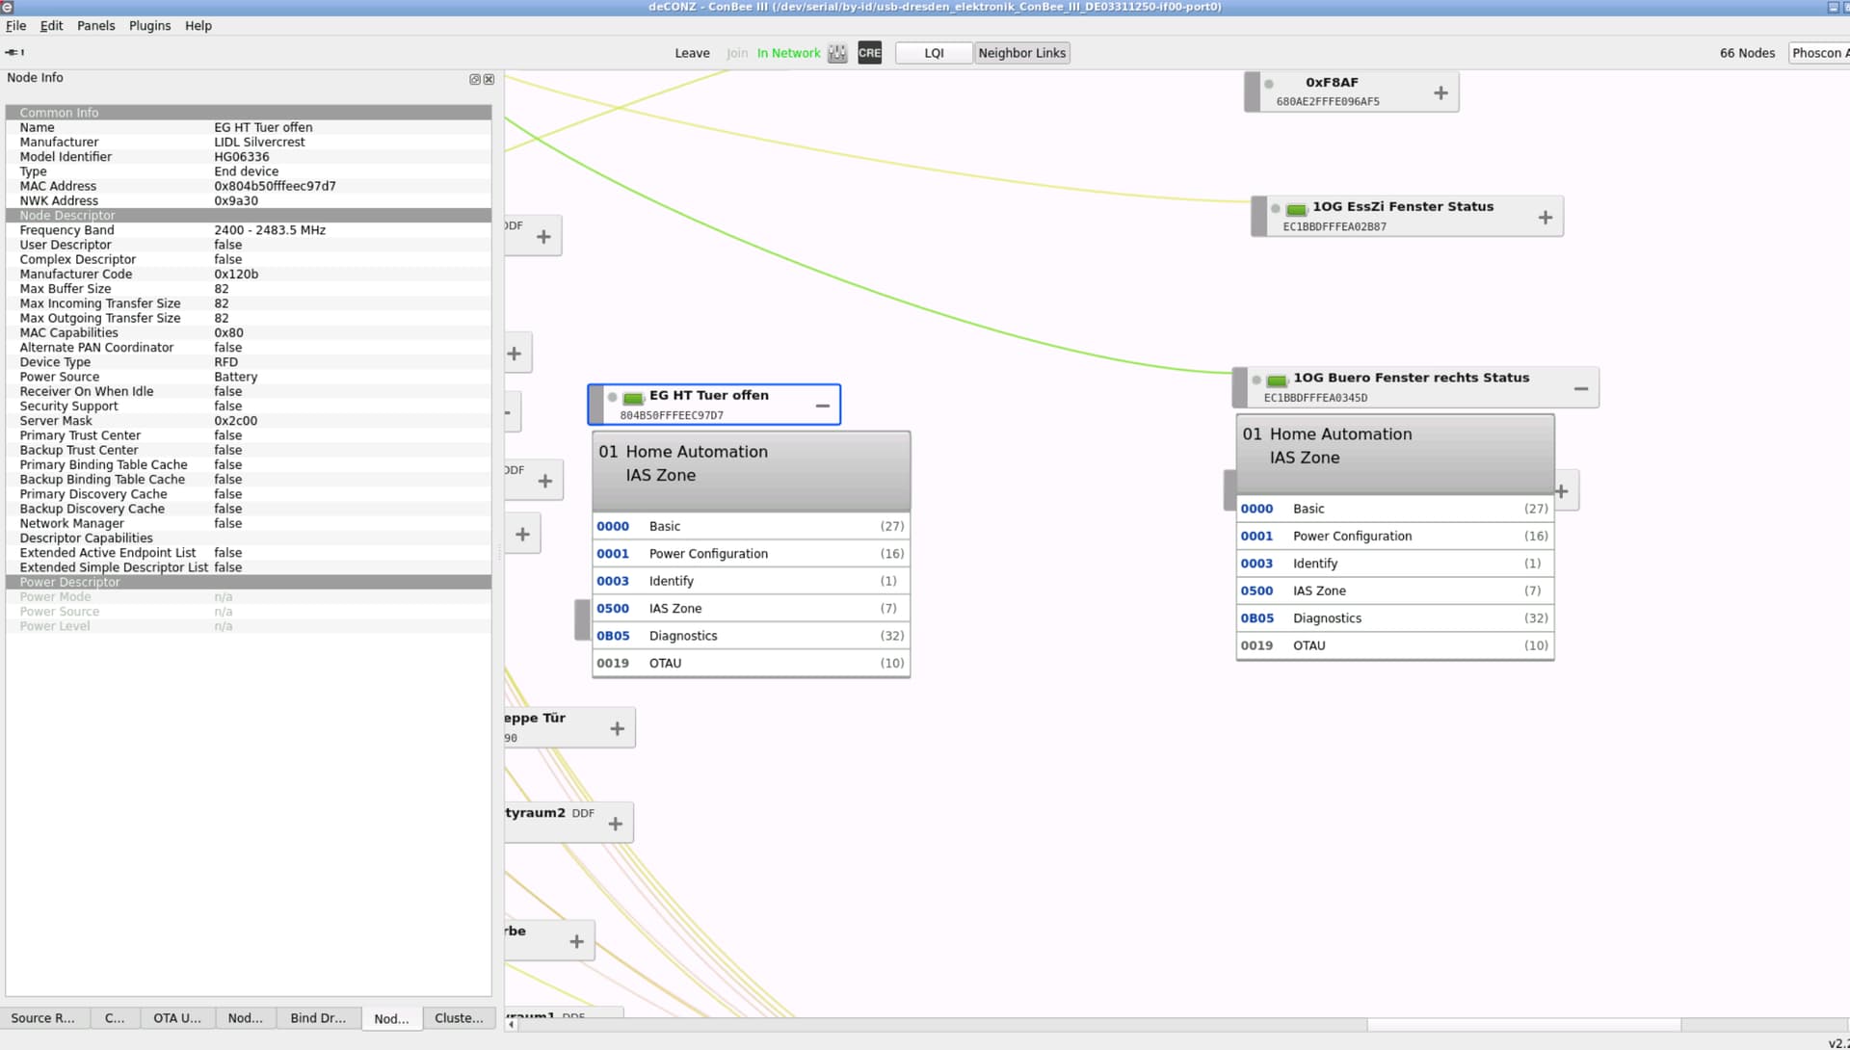Select OTAU cluster in 1OG Buero node
Image resolution: width=1850 pixels, height=1050 pixels.
[x=1394, y=646]
